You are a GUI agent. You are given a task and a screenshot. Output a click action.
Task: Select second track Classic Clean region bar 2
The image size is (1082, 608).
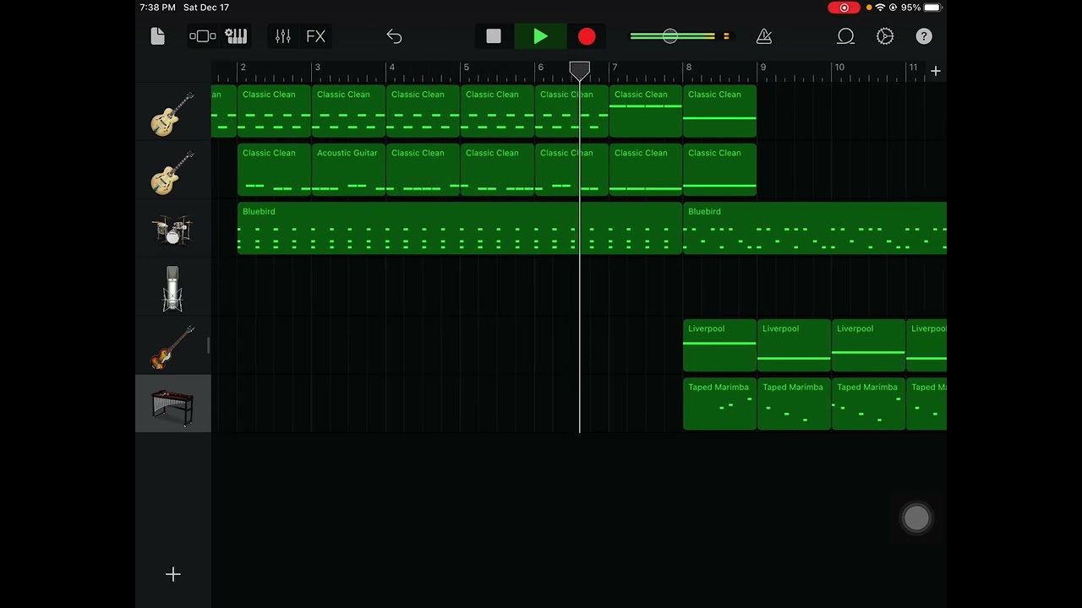[274, 170]
